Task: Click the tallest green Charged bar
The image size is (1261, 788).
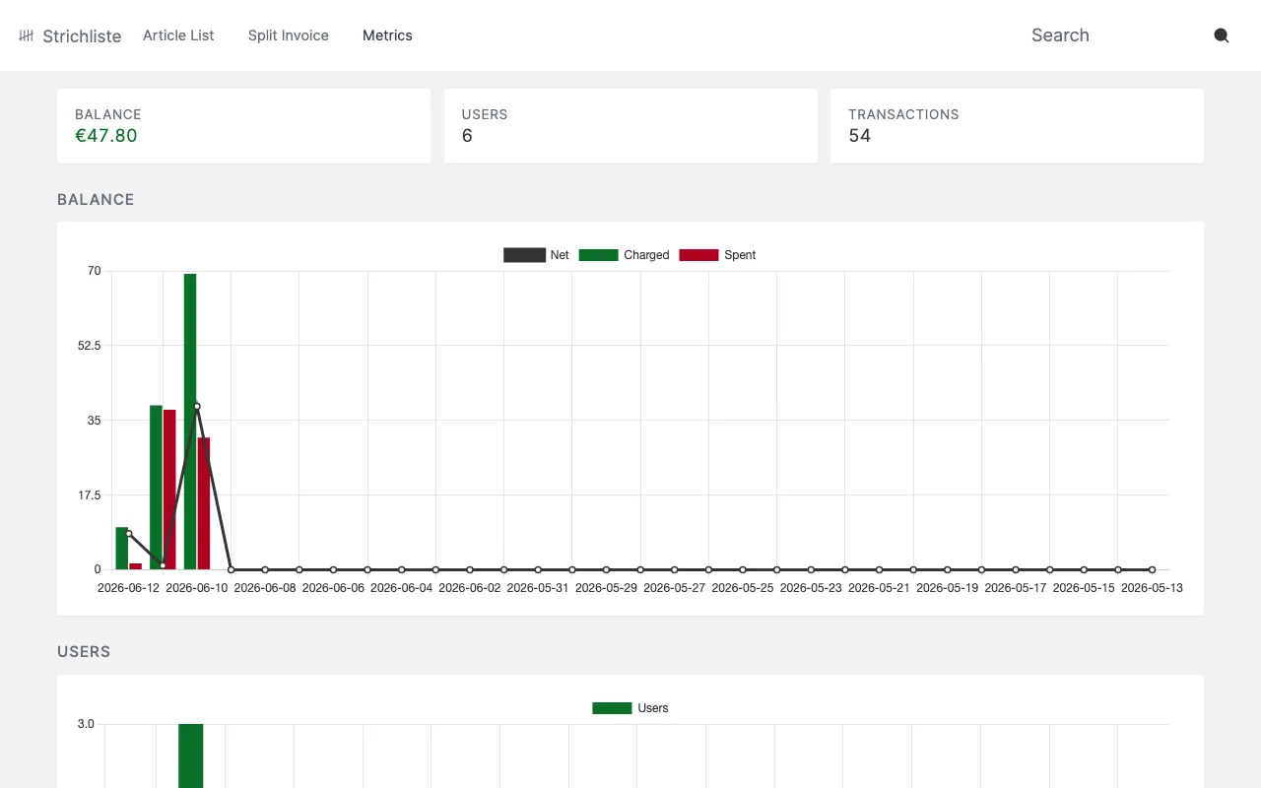Action: click(190, 422)
